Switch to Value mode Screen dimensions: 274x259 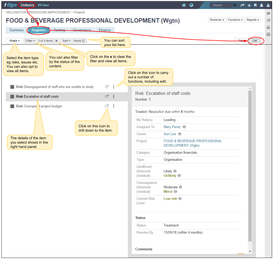43,5
